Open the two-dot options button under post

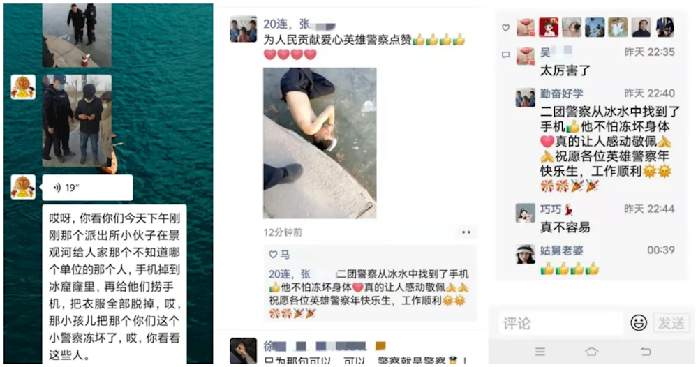pos(466,232)
